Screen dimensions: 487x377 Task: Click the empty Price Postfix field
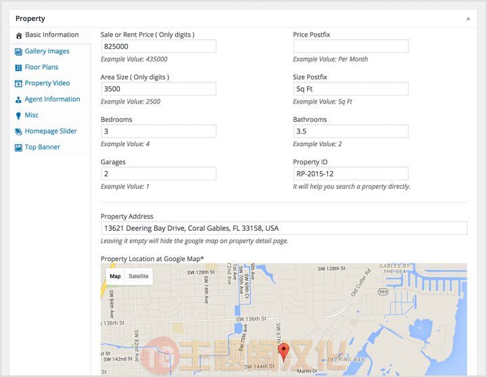pyautogui.click(x=350, y=46)
